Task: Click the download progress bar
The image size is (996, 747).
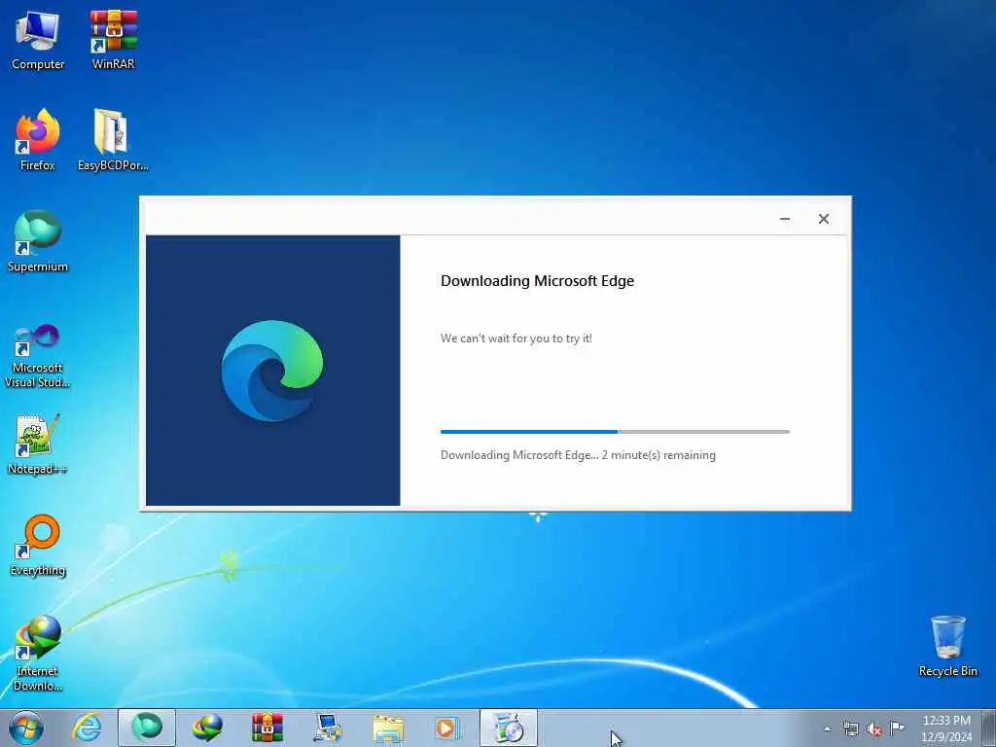Action: (x=615, y=432)
